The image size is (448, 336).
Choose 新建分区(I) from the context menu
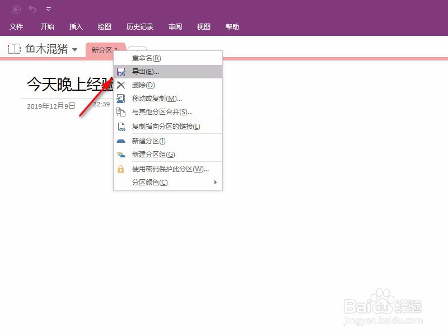click(x=168, y=141)
